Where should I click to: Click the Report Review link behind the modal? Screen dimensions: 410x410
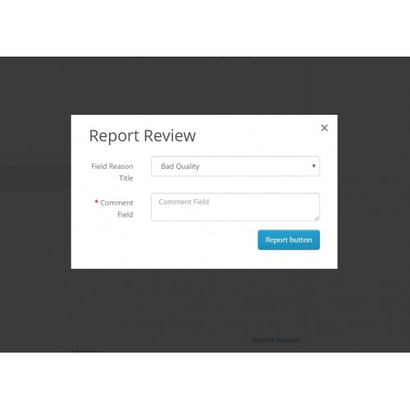(276, 340)
